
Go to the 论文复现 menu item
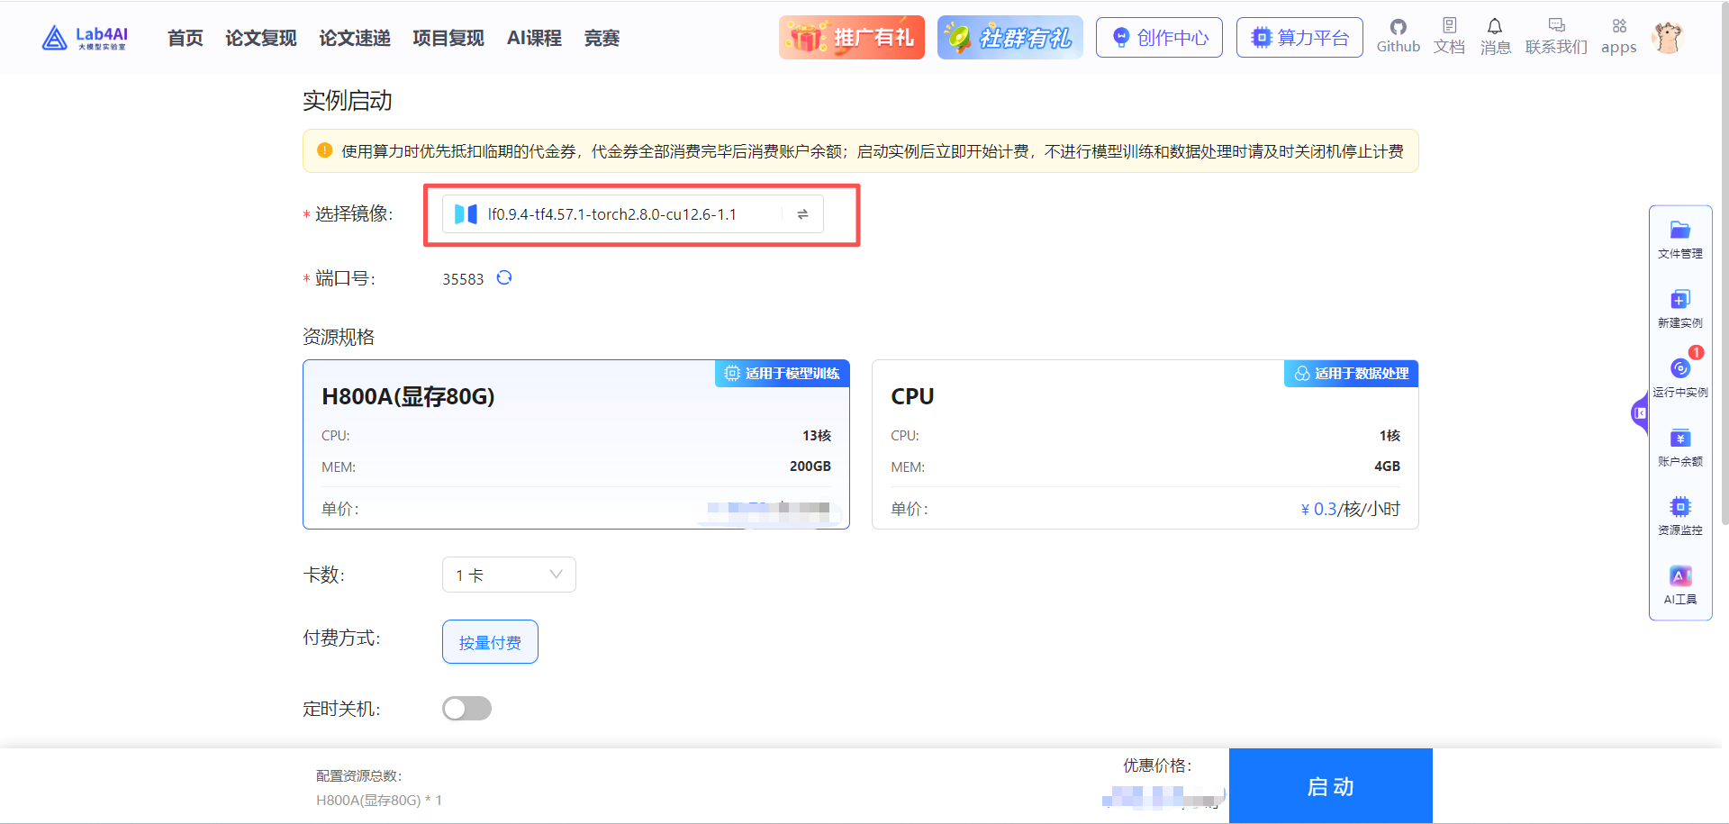(260, 38)
